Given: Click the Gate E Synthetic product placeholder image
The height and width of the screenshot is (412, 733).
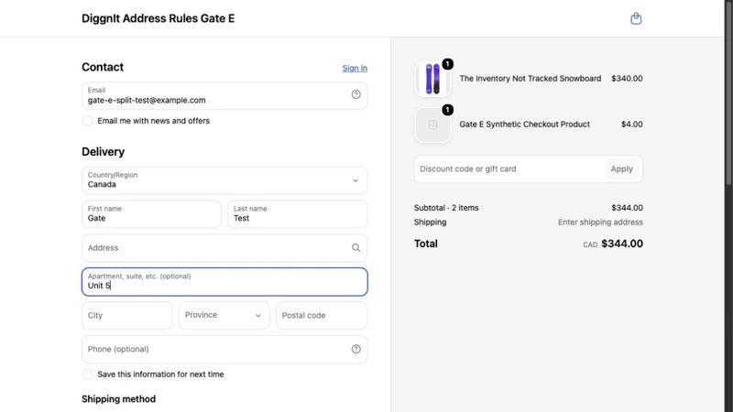Looking at the screenshot, I should (x=432, y=125).
